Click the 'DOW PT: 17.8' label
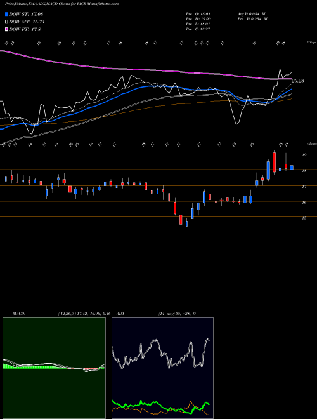This screenshot has width=317, height=419. [25, 30]
